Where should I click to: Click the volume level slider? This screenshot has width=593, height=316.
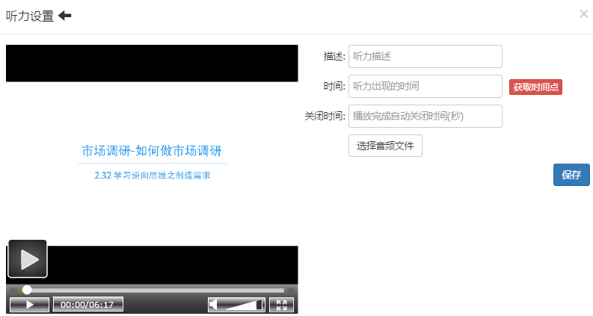[x=244, y=305]
